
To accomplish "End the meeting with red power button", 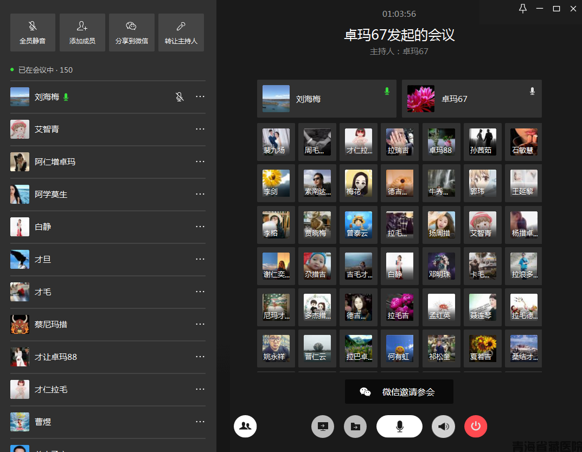I will [x=476, y=427].
